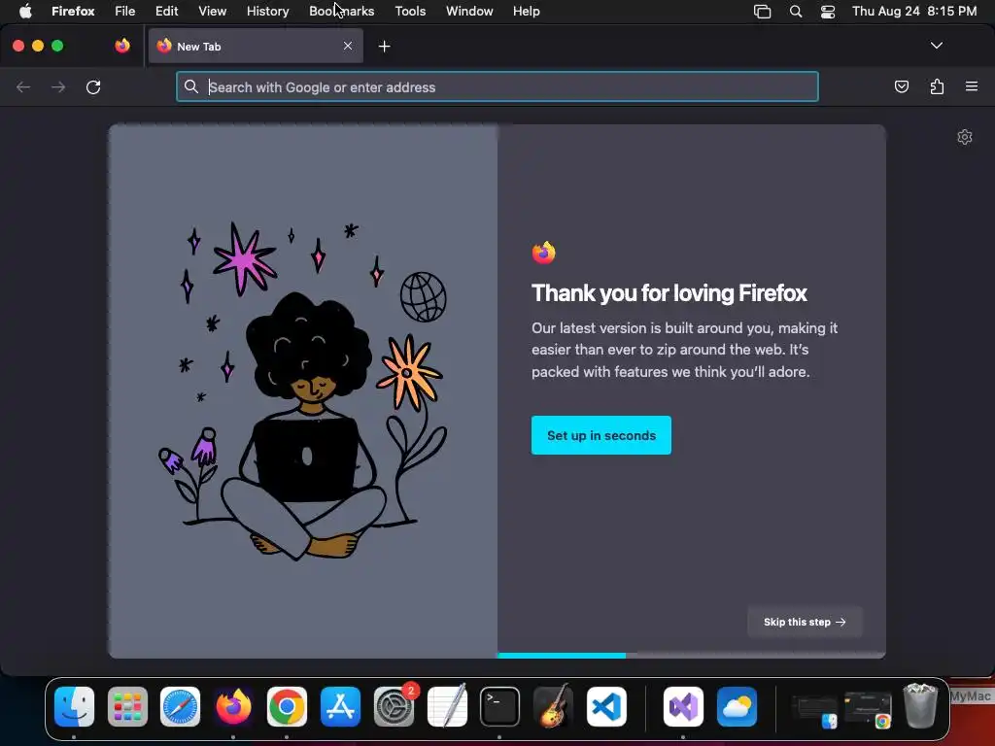Open GarageBand from the Dock
The width and height of the screenshot is (995, 746).
(x=553, y=706)
